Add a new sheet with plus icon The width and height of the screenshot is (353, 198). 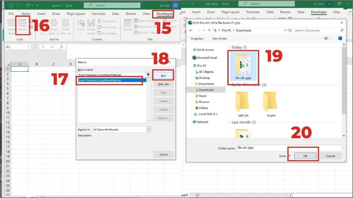[197, 195]
